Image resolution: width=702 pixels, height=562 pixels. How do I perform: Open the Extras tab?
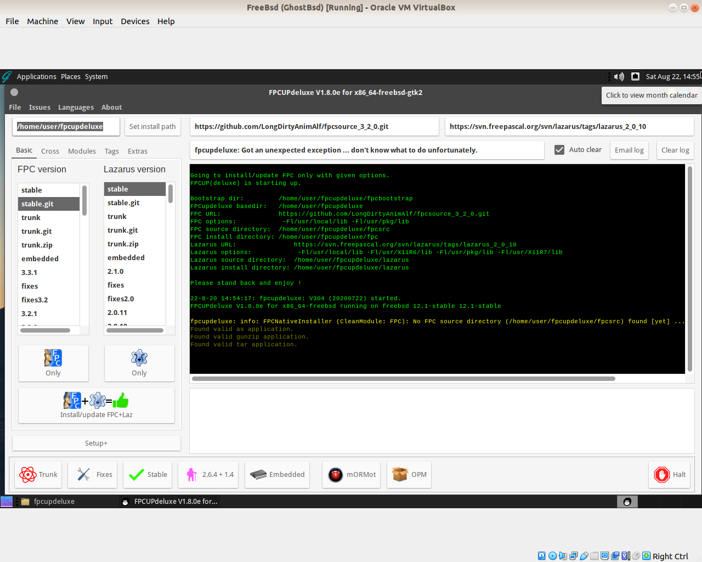138,151
